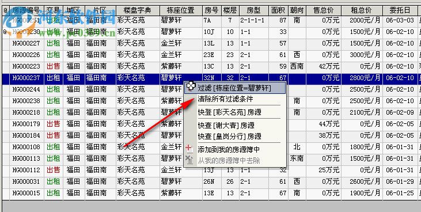
Task: Sort by 委托日 column header
Action: pos(400,10)
